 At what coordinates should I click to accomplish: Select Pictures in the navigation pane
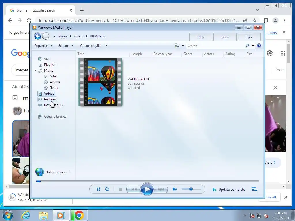click(x=47, y=99)
